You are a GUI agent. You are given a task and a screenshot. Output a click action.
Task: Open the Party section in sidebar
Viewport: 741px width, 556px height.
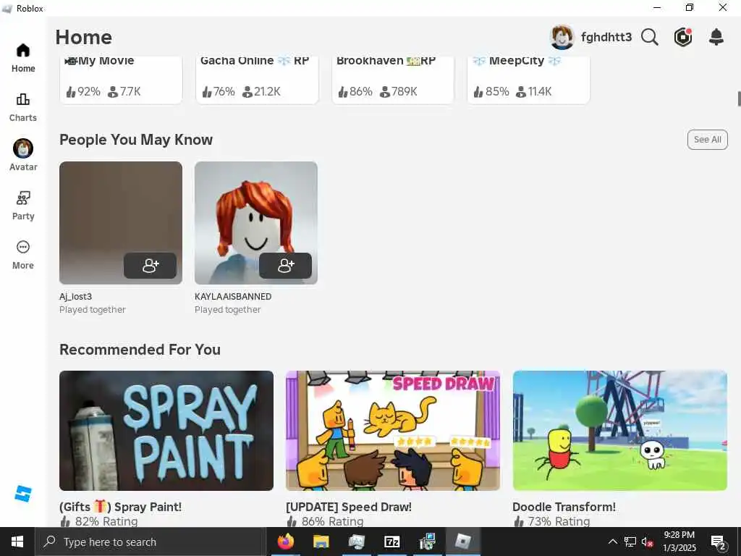pos(23,206)
